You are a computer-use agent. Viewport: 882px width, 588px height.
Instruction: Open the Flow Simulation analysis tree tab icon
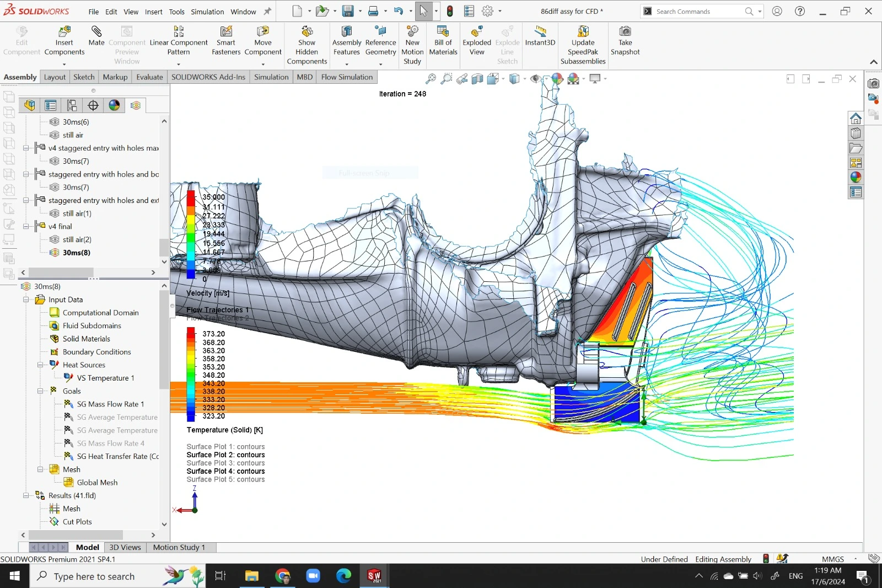click(x=136, y=105)
